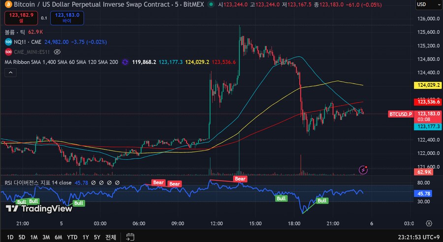Click the green market status dot

(210, 4)
